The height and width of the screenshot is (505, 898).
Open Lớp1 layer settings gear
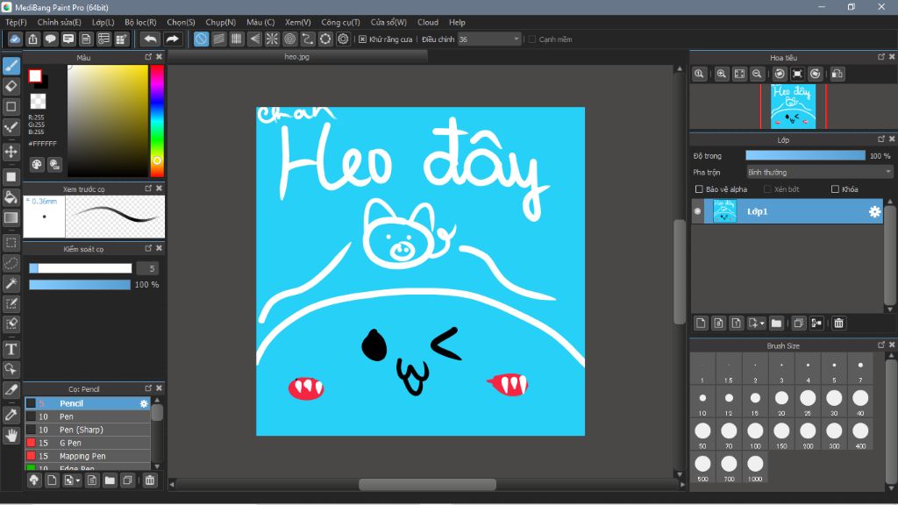(874, 212)
